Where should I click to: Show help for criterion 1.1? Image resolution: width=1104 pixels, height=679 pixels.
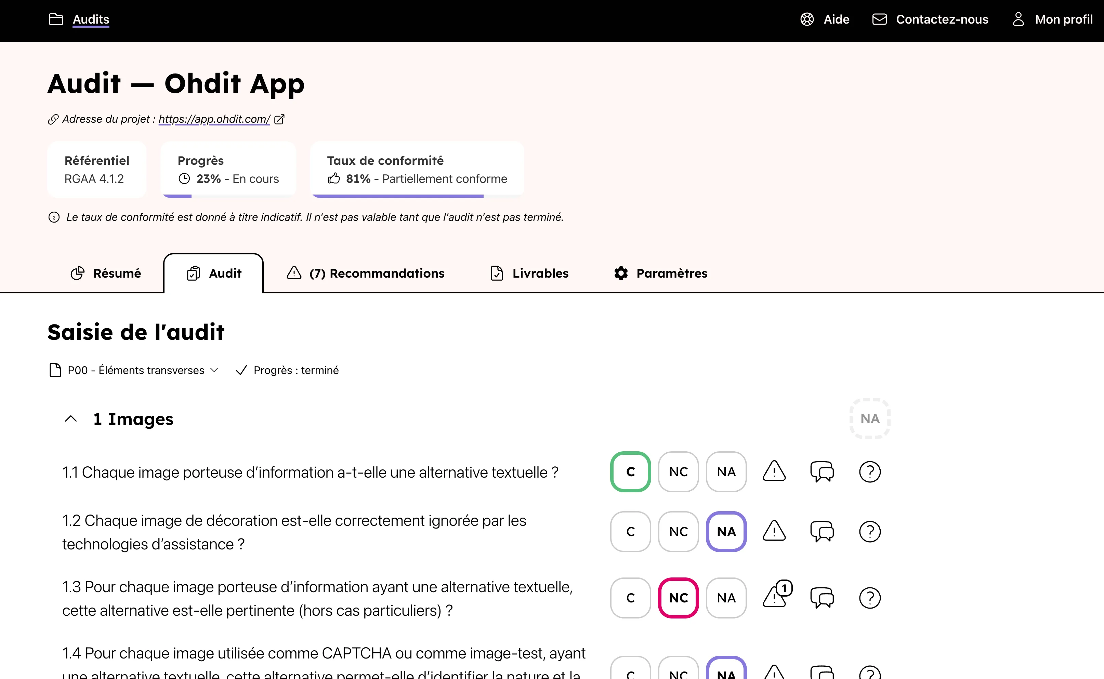click(x=869, y=472)
